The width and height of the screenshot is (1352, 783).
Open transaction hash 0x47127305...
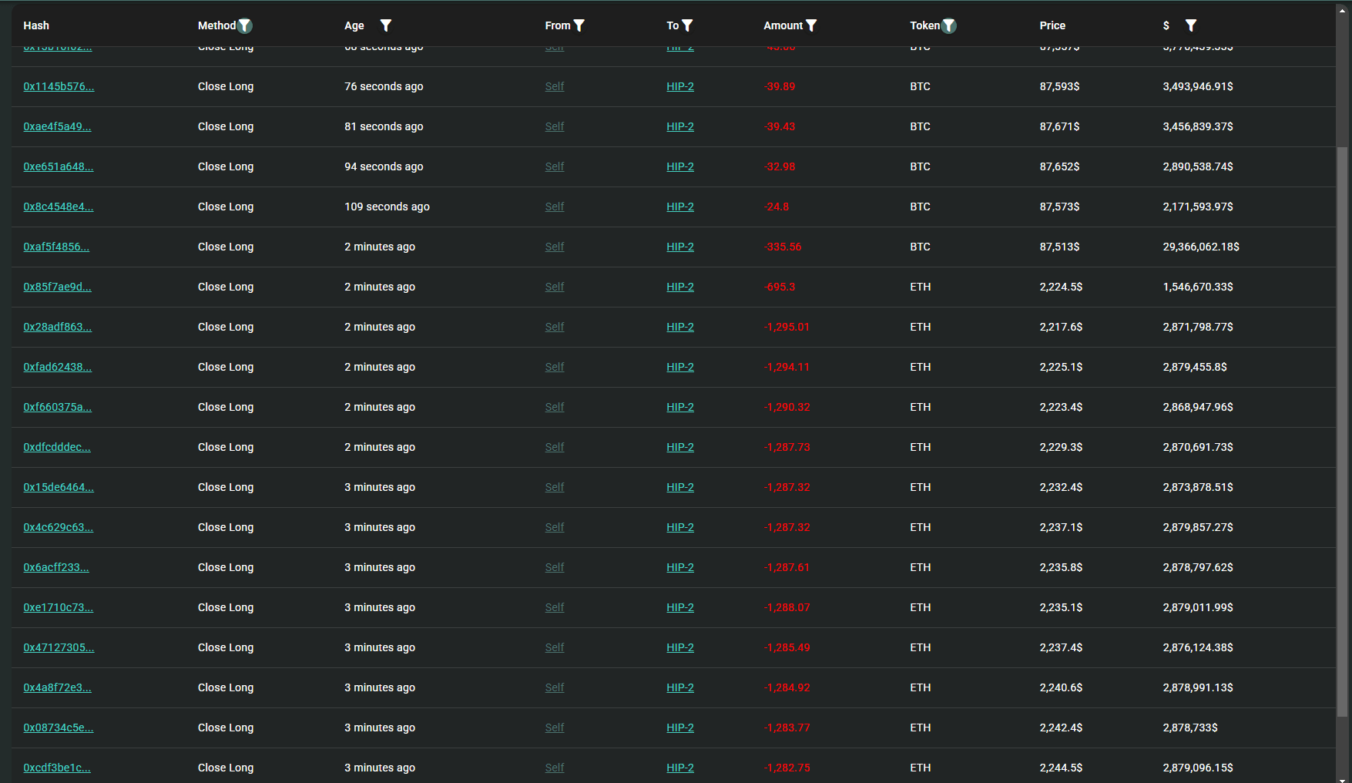point(59,647)
